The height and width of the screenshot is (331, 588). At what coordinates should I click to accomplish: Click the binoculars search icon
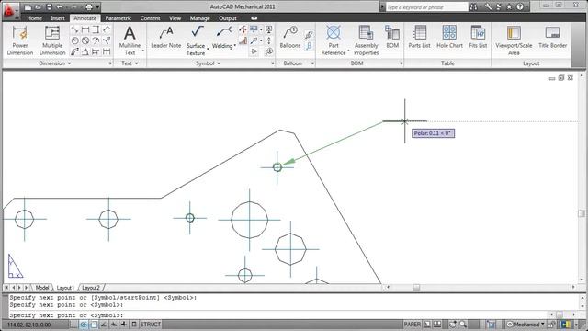click(x=474, y=6)
